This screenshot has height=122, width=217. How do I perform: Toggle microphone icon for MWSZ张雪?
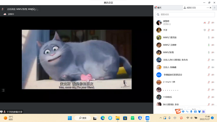209,53
